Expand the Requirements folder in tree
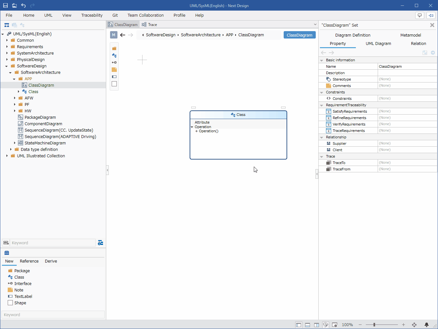Viewport: 438px width, 329px height. coord(7,47)
